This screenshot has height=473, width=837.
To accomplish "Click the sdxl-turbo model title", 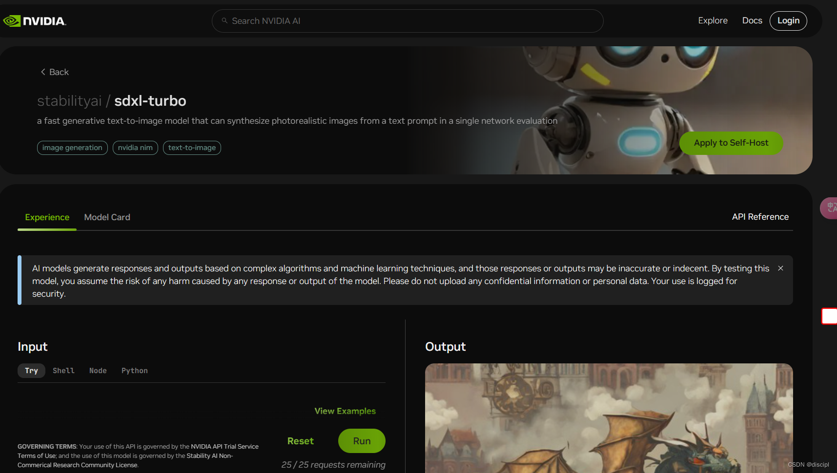I will [150, 101].
